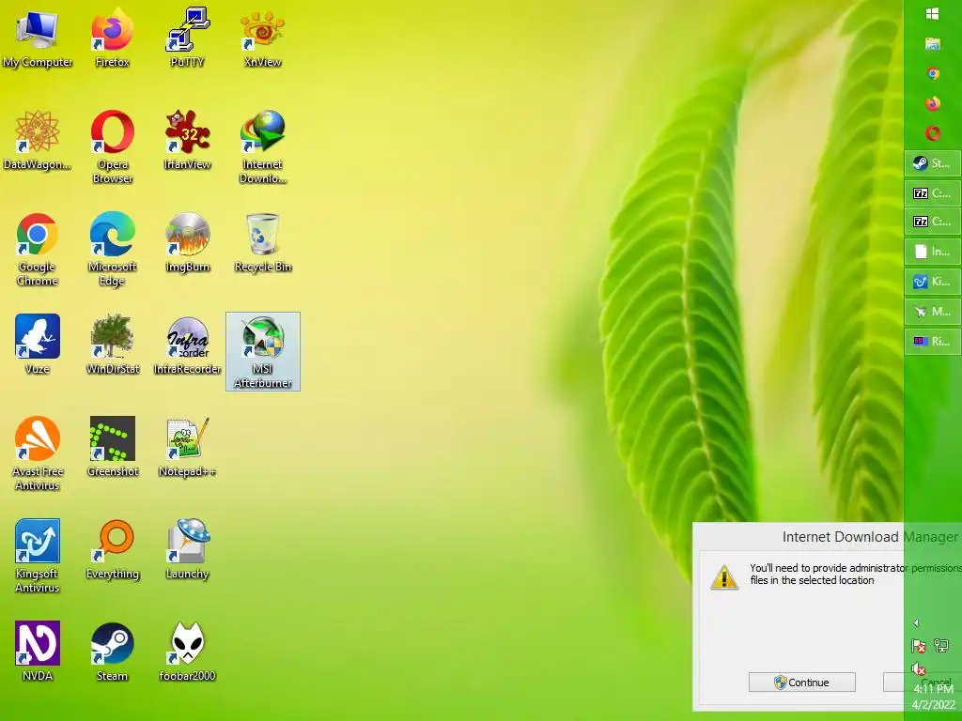Select the Firefox desktop shortcut
The width and height of the screenshot is (962, 721).
(113, 38)
